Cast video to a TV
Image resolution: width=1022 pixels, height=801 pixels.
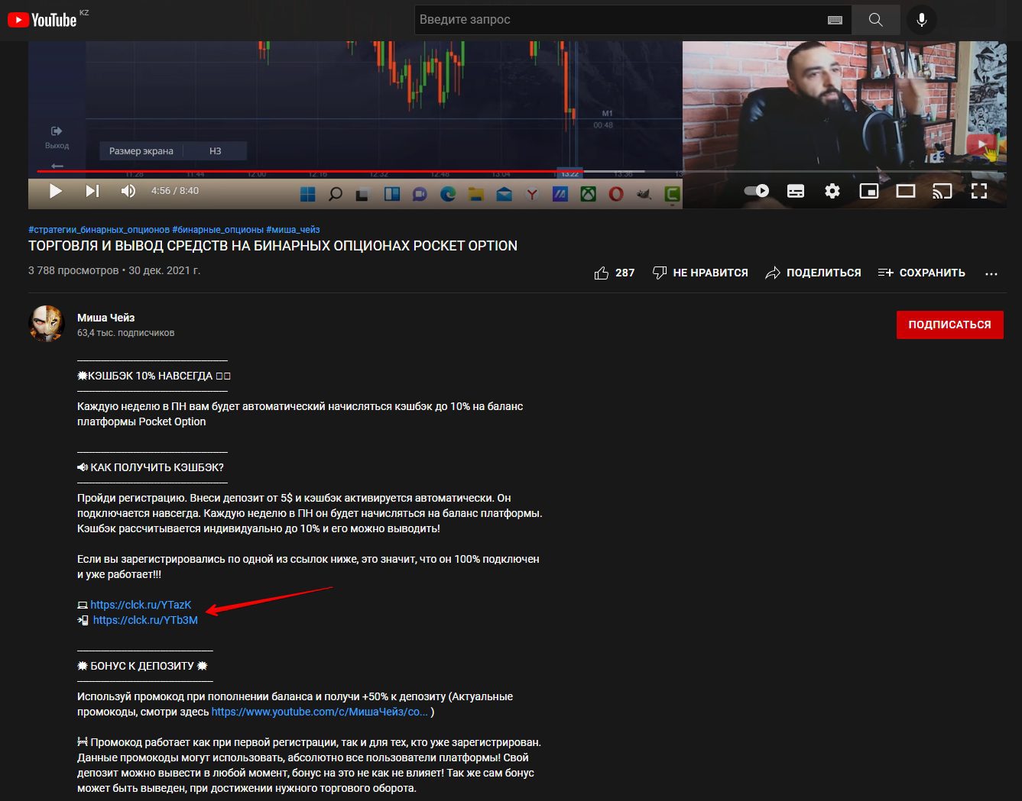tap(942, 191)
